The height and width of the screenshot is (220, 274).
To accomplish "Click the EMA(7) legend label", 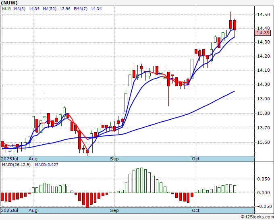I will 81,9.
